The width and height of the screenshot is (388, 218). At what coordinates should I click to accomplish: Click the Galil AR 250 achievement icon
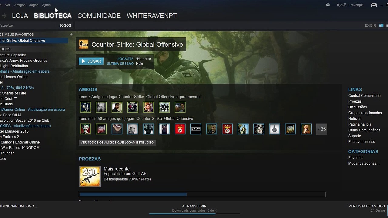90,177
